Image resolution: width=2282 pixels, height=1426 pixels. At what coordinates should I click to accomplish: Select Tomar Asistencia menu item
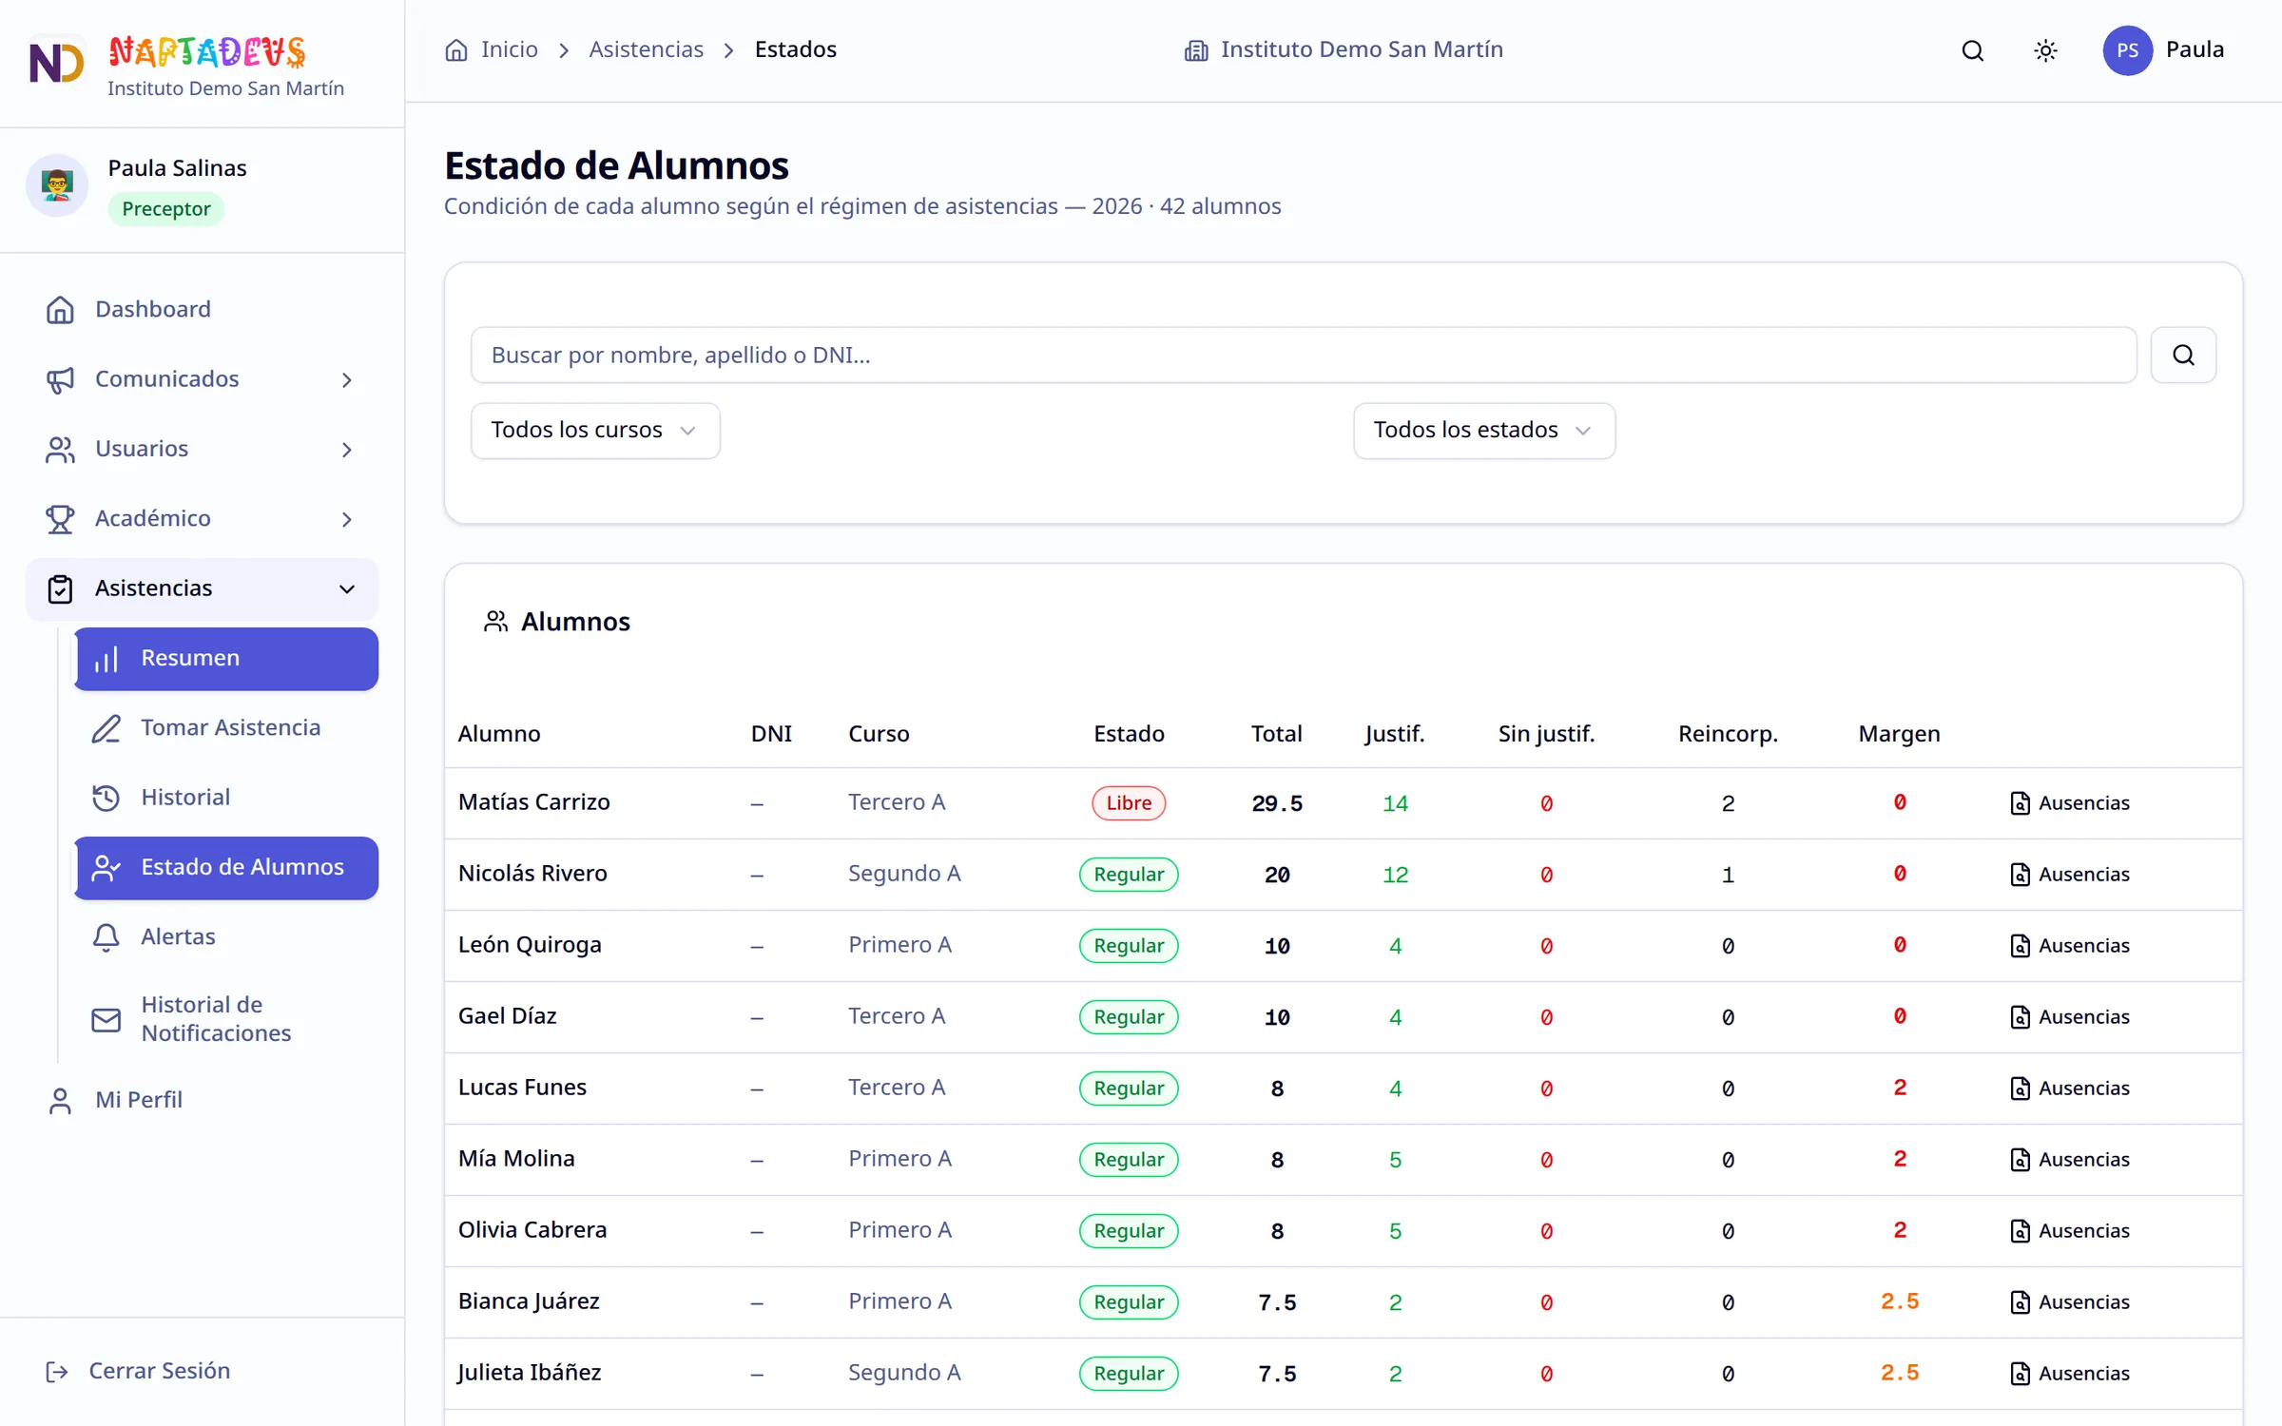click(x=226, y=728)
